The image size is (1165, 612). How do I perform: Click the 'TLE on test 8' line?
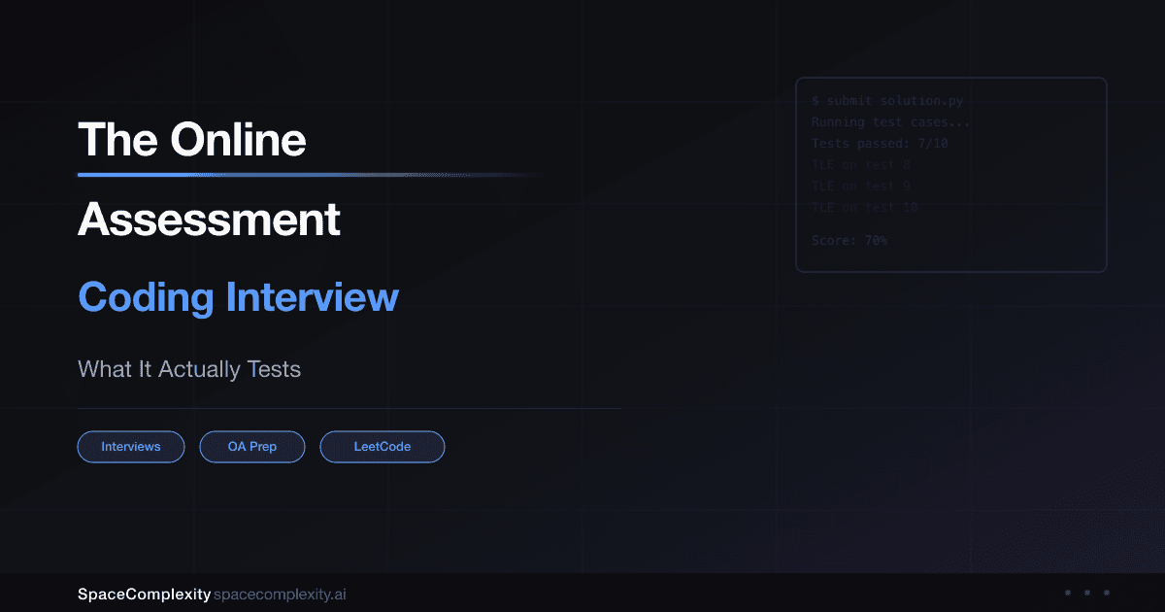860,165
